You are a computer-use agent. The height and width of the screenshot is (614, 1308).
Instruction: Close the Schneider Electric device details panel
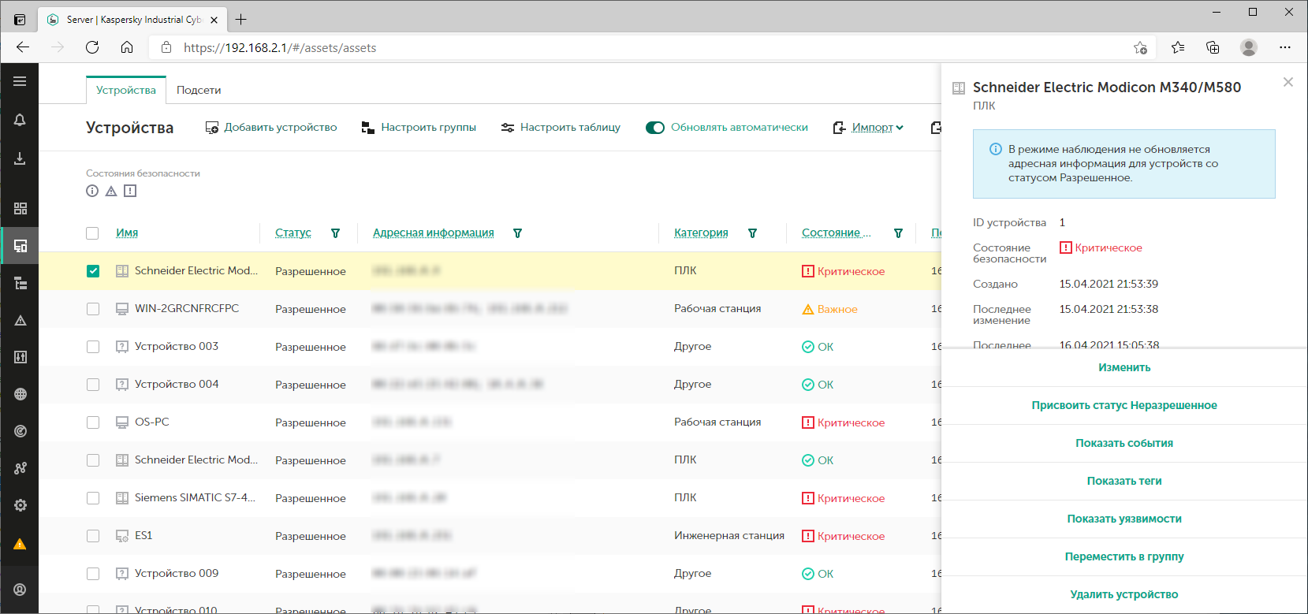tap(1288, 82)
